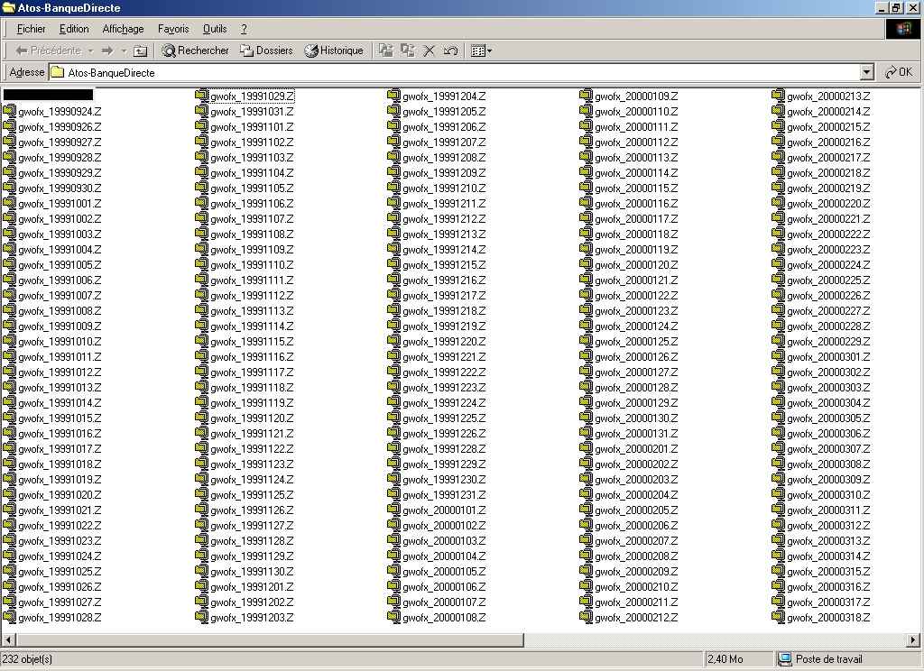924x671 pixels.
Task: Select file icon of gwofx_20000131.Z
Action: tap(586, 432)
